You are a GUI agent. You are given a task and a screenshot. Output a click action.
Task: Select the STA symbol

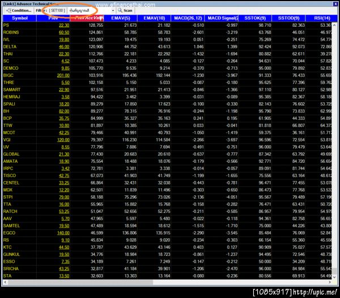[x=7, y=276]
